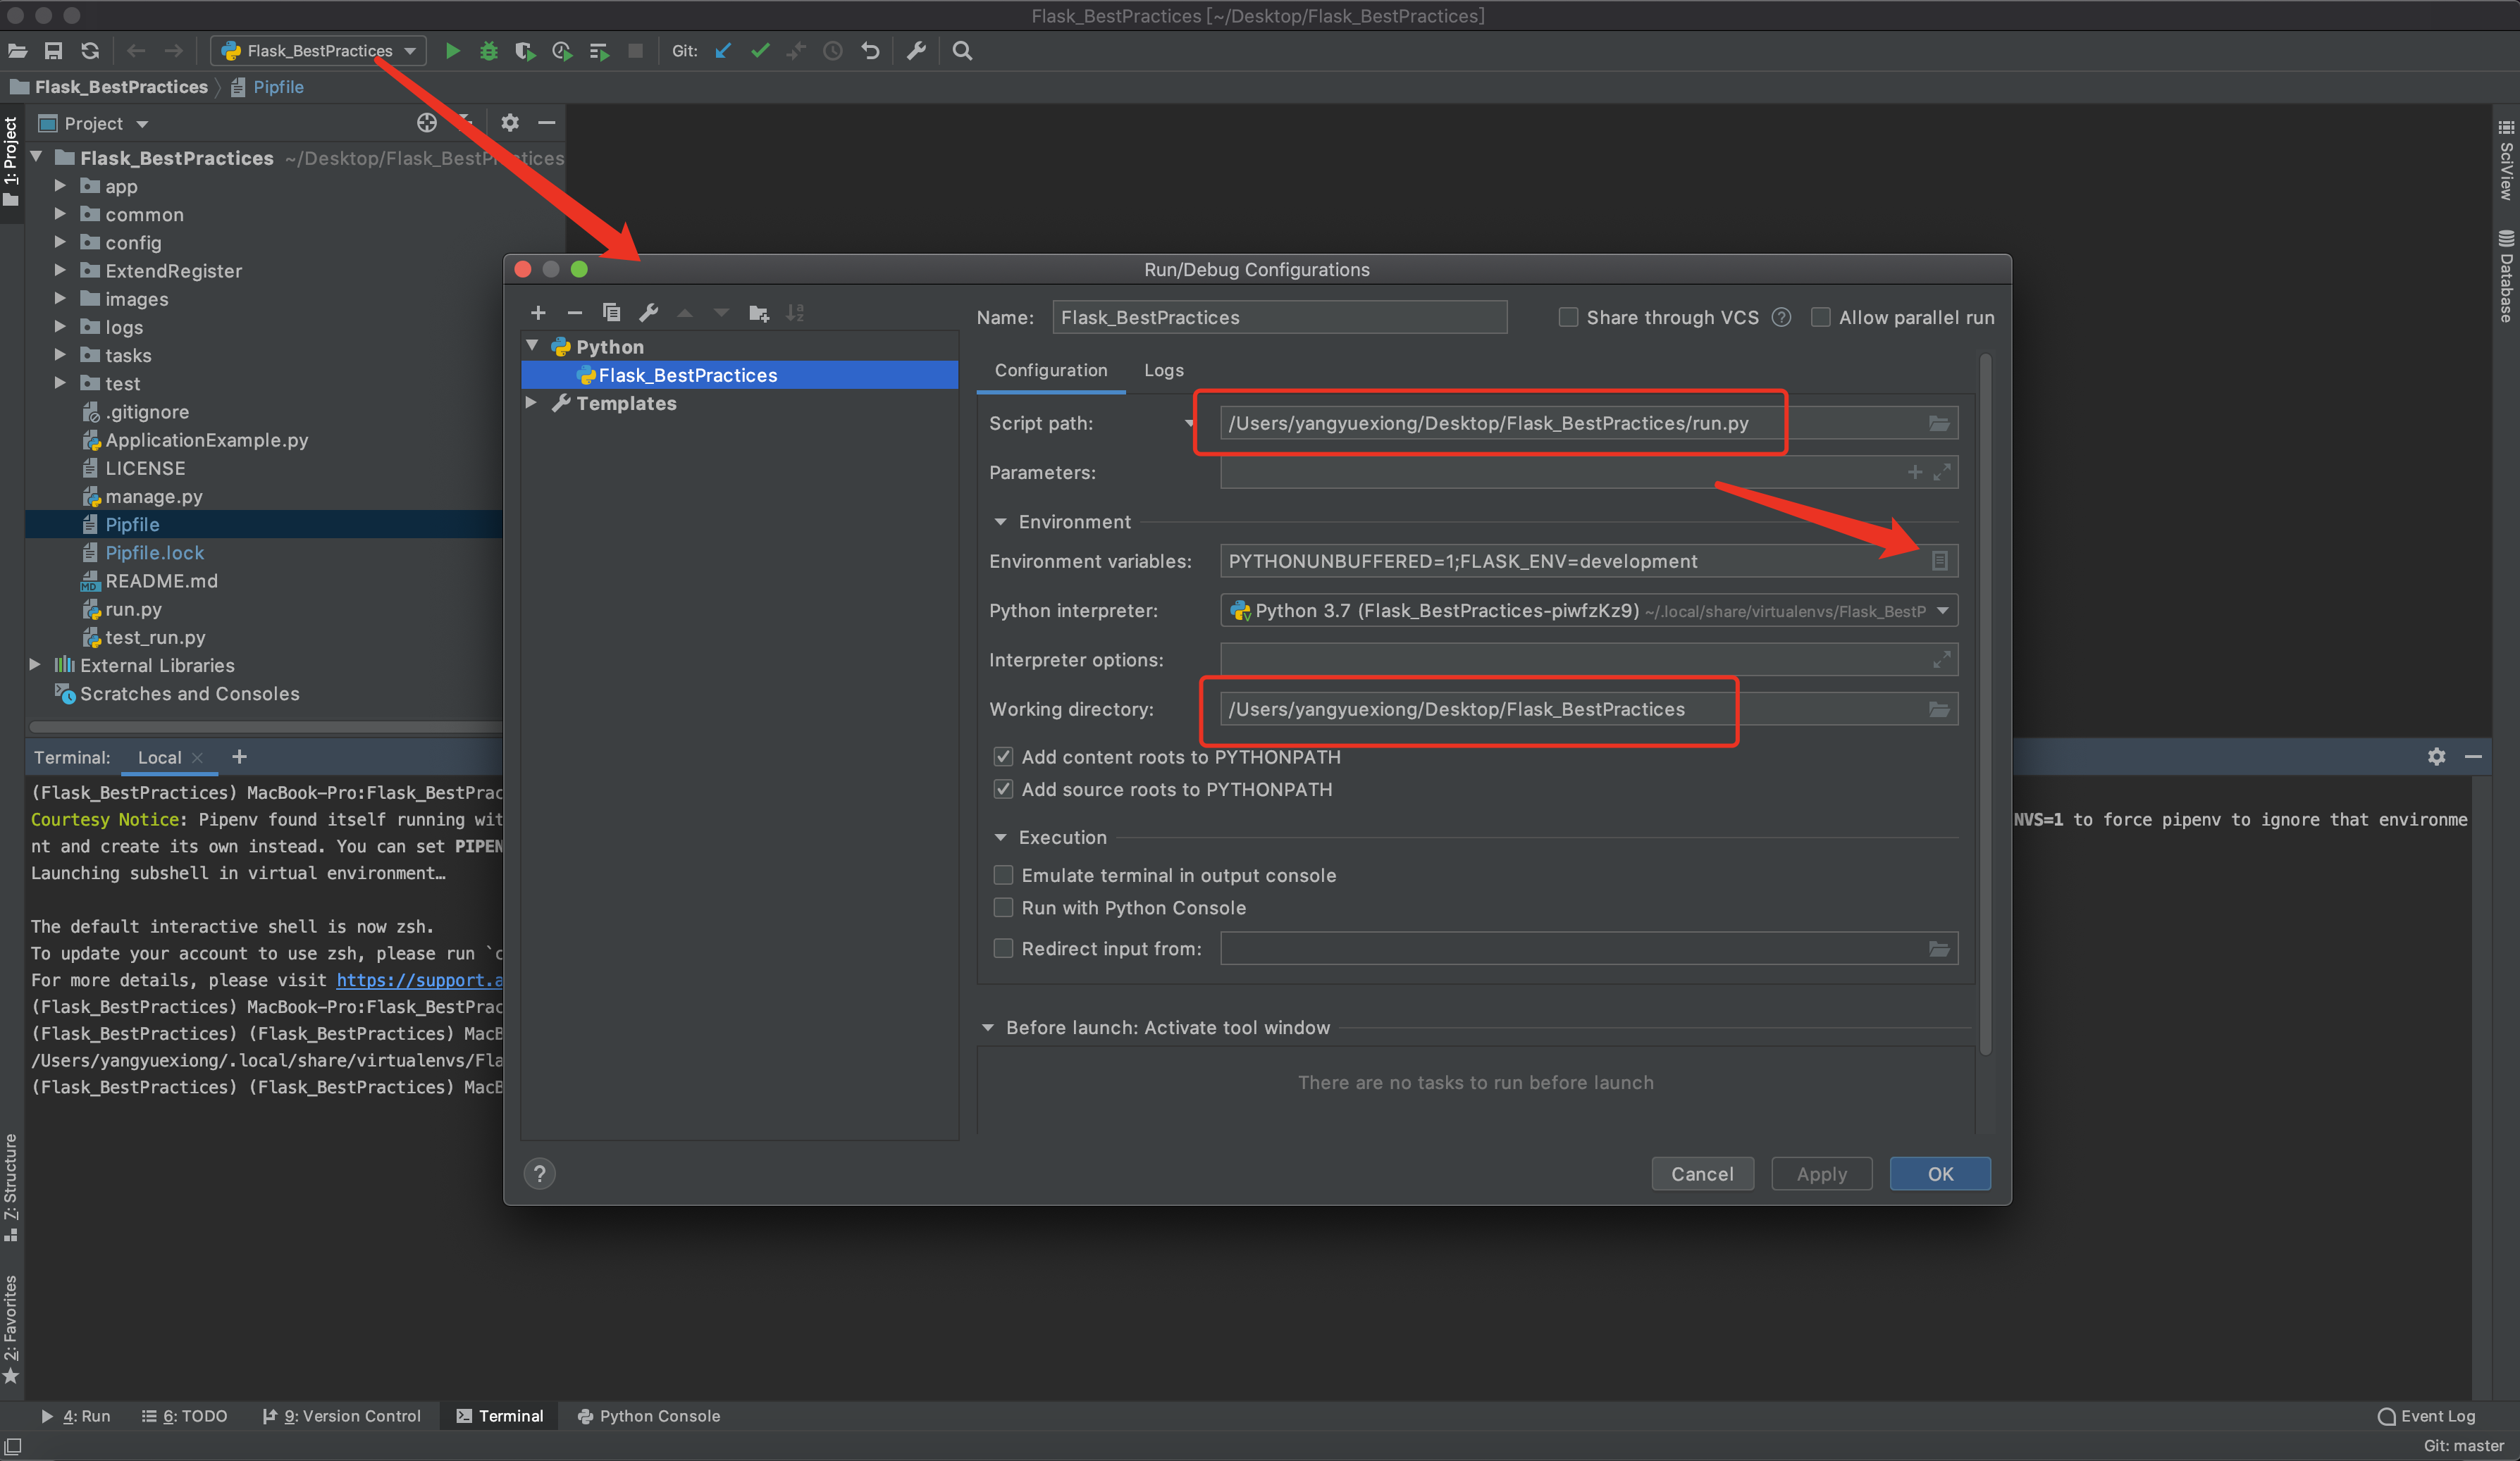This screenshot has width=2520, height=1461.
Task: Toggle the Allow parallel run checkbox
Action: click(1820, 317)
